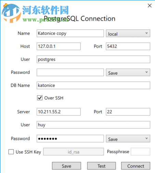155x173 pixels.
Task: Enable the Use SSH Key checkbox
Action: 11,152
